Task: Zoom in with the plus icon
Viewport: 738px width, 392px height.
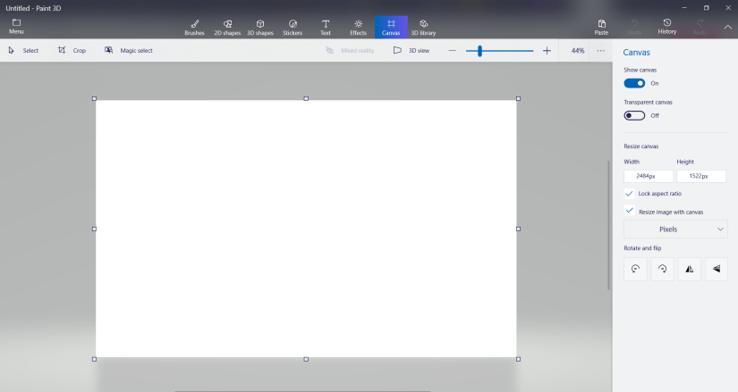Action: 547,51
